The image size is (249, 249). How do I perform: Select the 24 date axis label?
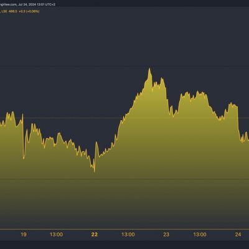tap(238, 235)
